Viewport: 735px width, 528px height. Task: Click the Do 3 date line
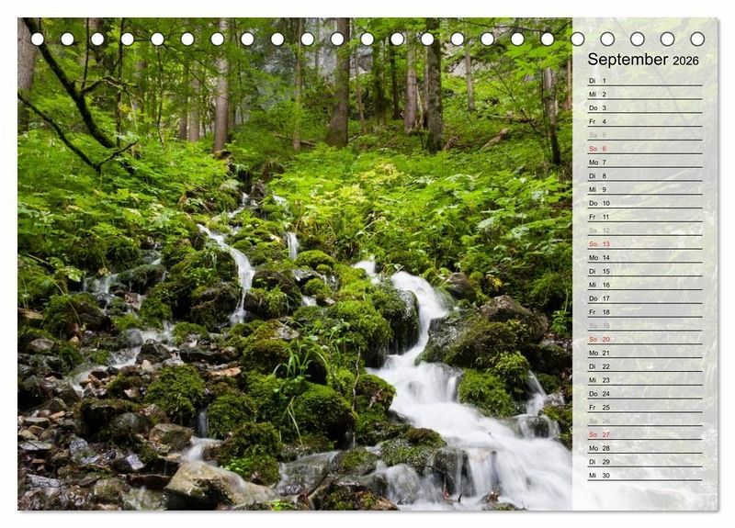point(644,107)
